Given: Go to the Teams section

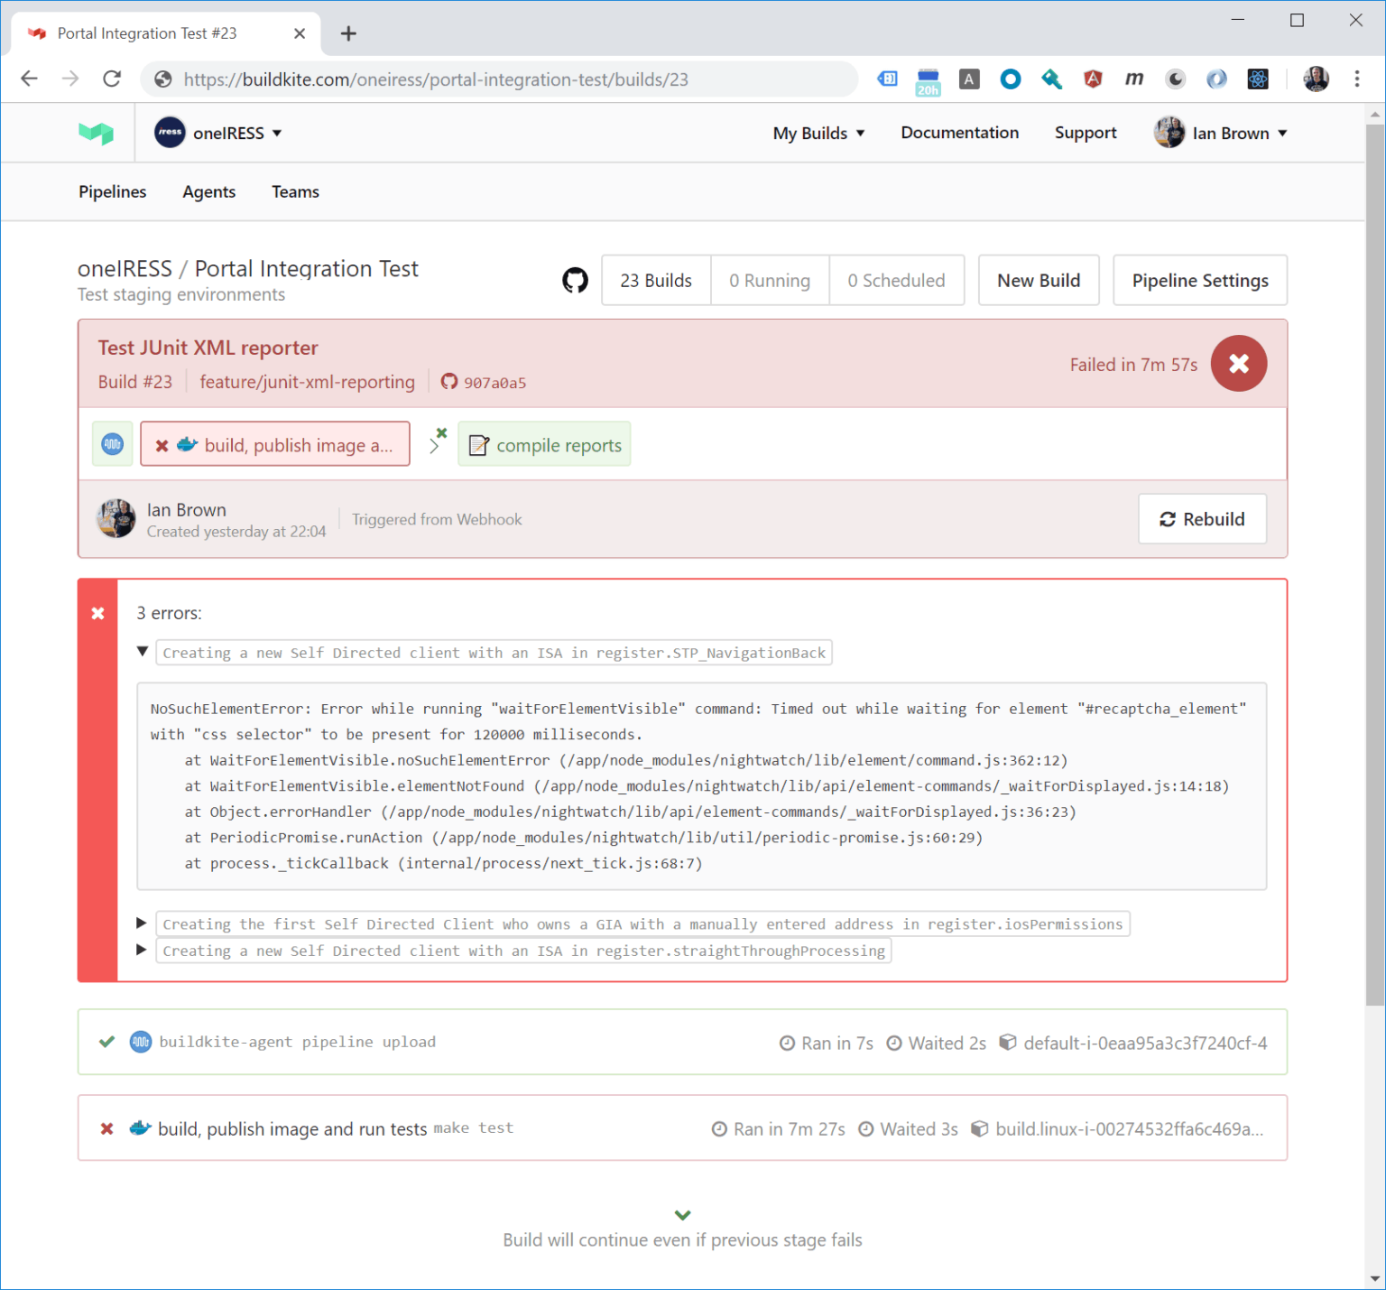Looking at the screenshot, I should click(294, 191).
